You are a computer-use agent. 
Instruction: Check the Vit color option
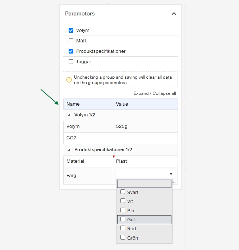tap(123, 201)
